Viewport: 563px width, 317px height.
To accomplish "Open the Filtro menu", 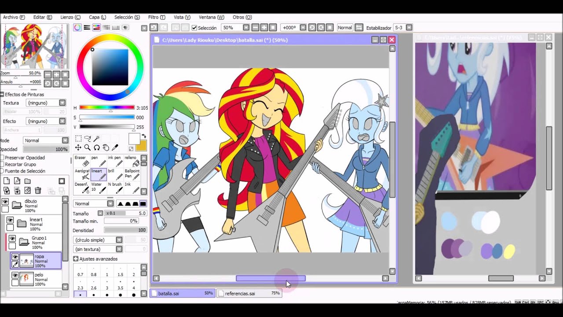I will tap(157, 17).
